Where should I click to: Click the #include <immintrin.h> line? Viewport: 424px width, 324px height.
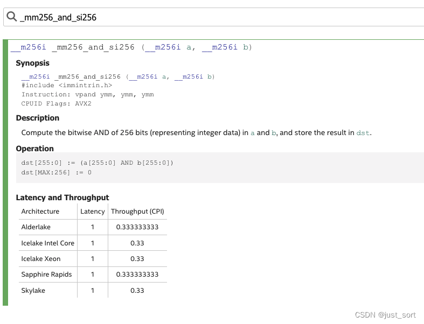[66, 86]
